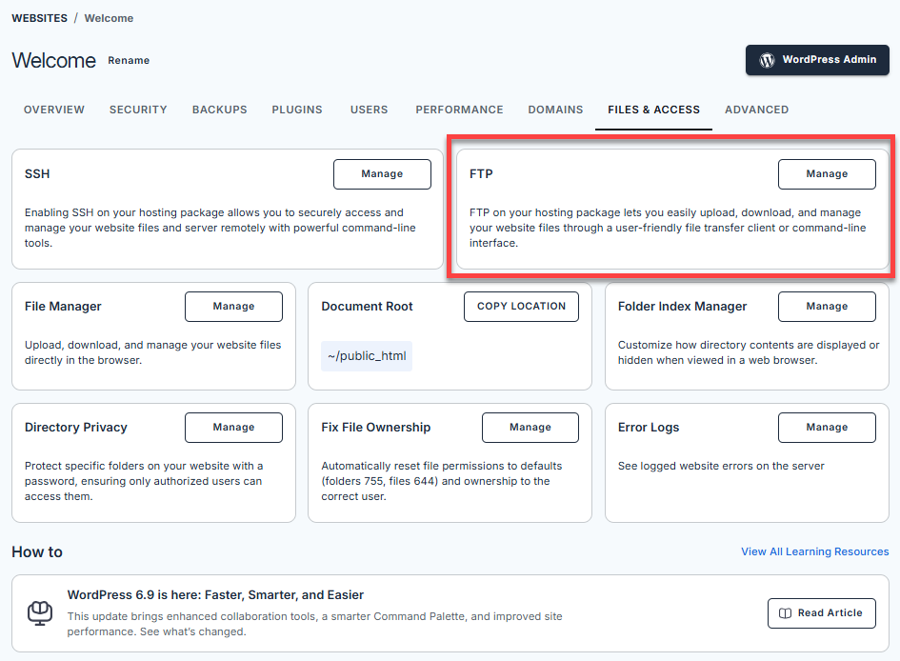Viewport: 900px width, 661px height.
Task: Open Error Logs with Manage button
Action: (x=827, y=428)
